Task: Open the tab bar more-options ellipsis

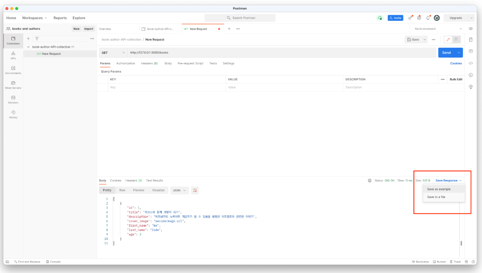Action: click(238, 29)
